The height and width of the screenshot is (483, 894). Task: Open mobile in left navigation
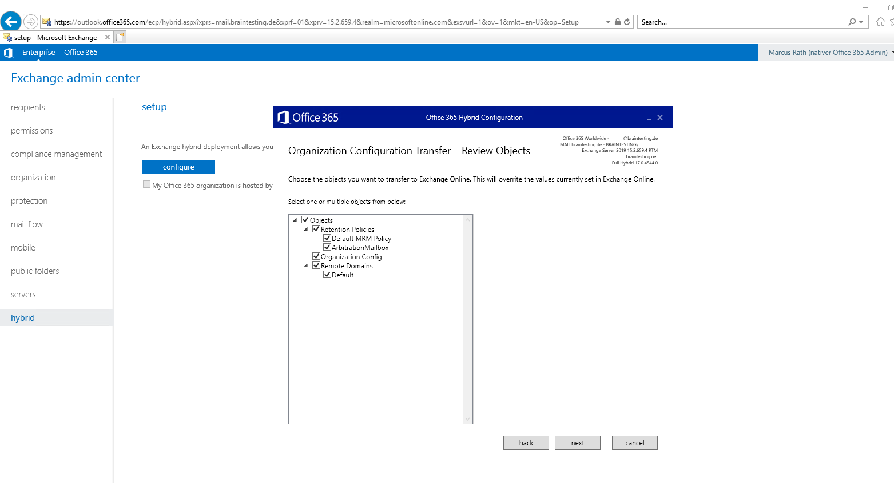23,248
